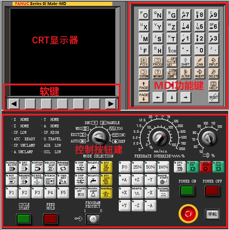Screen dimensions: 229x230
Task: Click the +X axis jog button
Action: pyautogui.click(x=125, y=193)
